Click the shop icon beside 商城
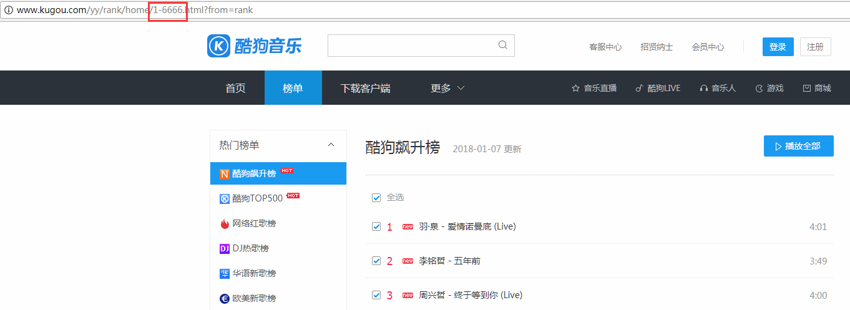 (x=806, y=89)
